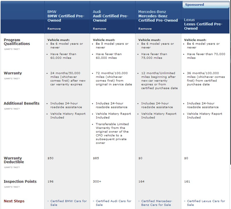Click Audi's Be 5 model years or newer
The height and width of the screenshot is (209, 231).
(x=112, y=45)
